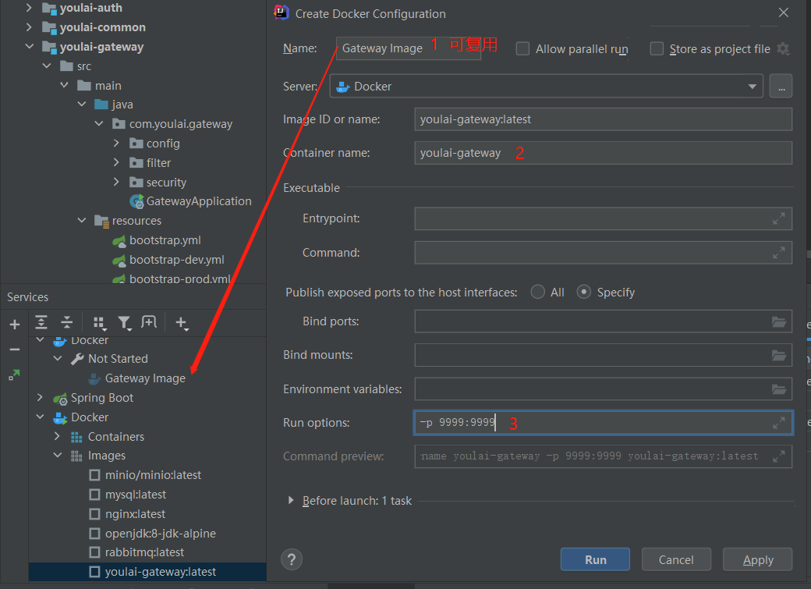Select the Specify ports radio button

coord(584,292)
